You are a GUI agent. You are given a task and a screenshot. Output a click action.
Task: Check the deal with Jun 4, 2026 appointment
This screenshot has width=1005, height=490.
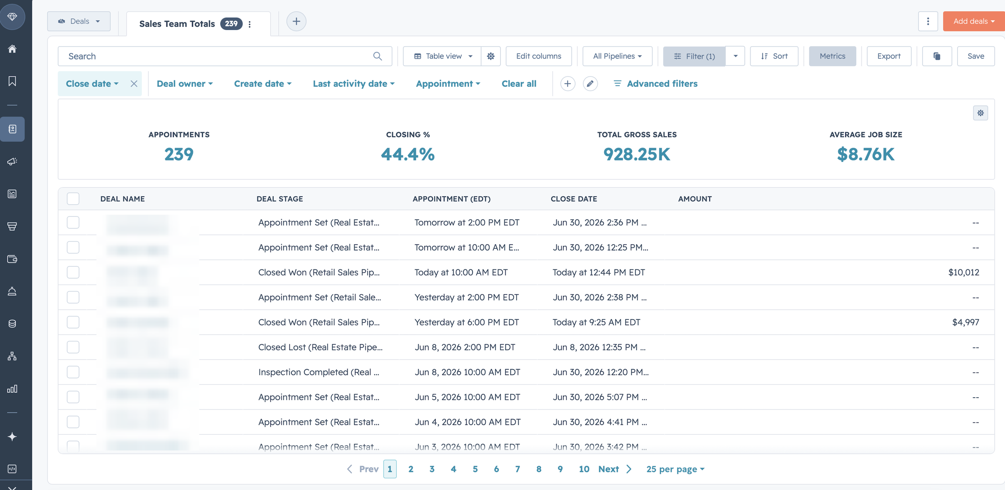(73, 422)
